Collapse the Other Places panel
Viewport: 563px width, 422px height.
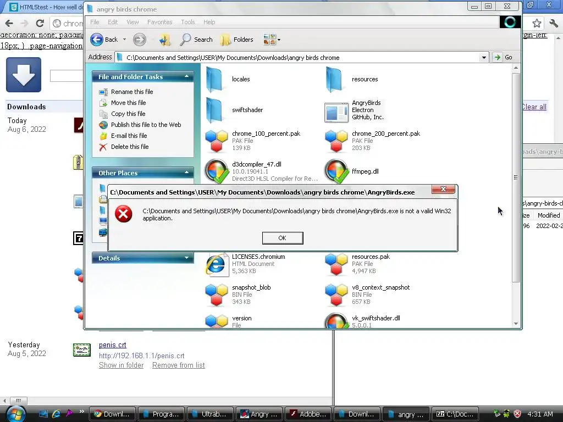187,173
